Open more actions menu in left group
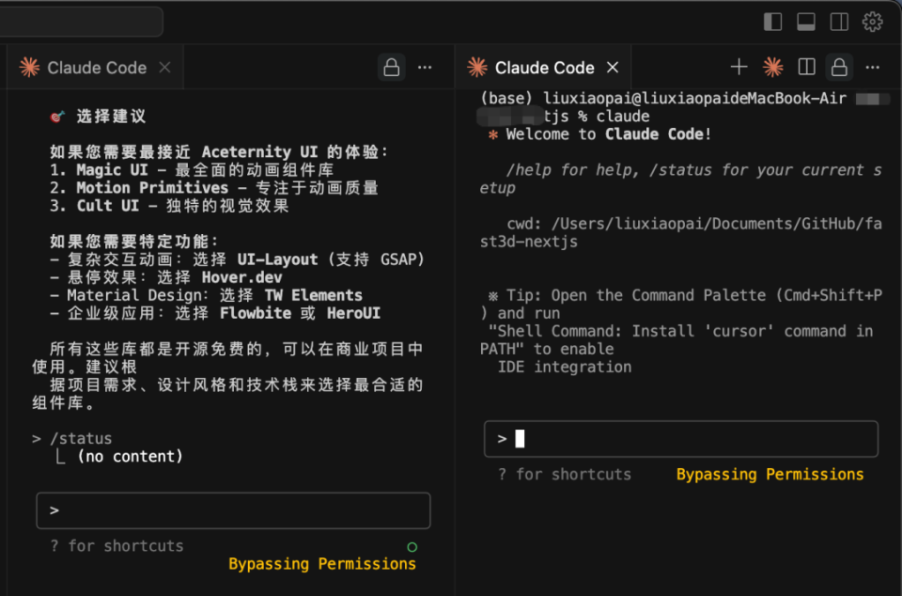 425,68
